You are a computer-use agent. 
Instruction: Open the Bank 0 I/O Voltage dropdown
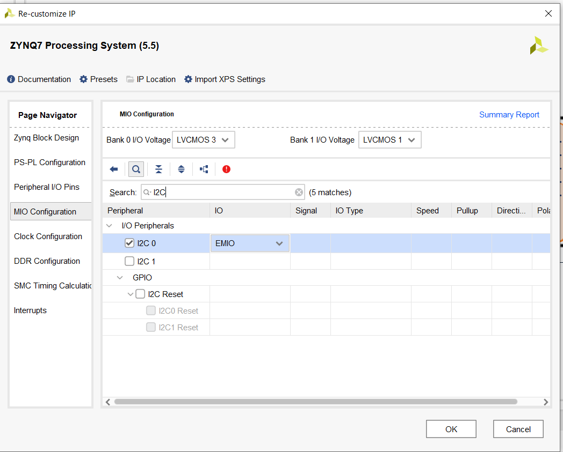pyautogui.click(x=204, y=140)
